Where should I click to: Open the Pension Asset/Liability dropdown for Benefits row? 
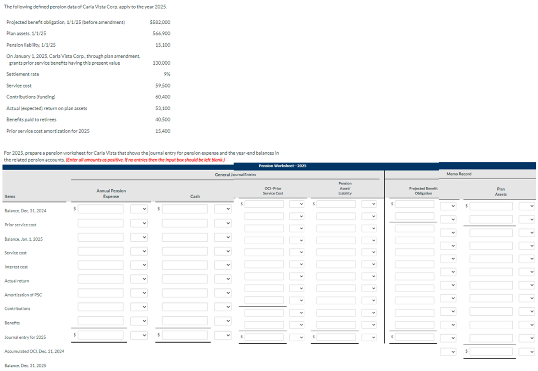click(369, 324)
